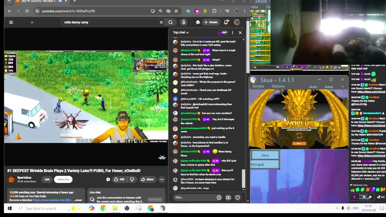Open OBS Studio from the taskbar

point(127,208)
